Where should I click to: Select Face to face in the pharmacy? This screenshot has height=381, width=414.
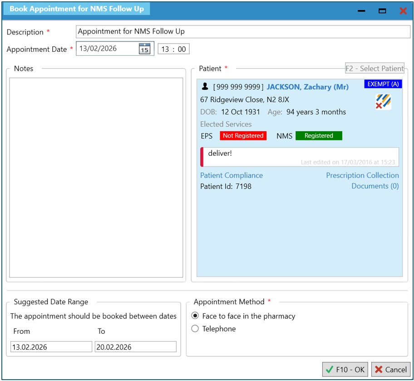[195, 316]
